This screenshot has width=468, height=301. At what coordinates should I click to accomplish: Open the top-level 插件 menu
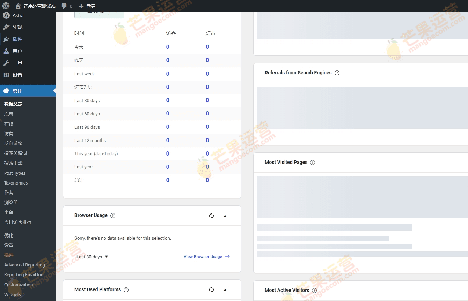point(28,39)
